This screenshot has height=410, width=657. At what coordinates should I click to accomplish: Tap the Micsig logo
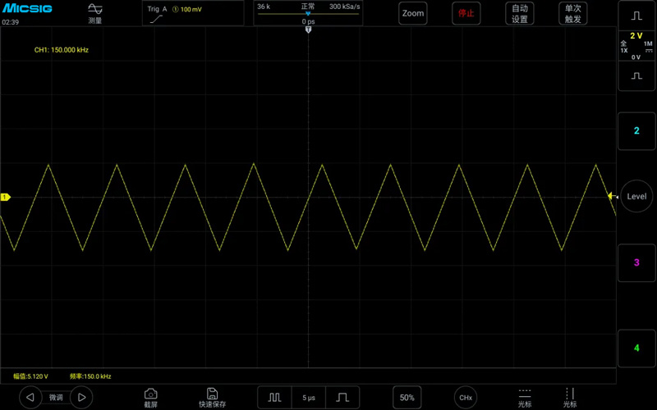[27, 8]
